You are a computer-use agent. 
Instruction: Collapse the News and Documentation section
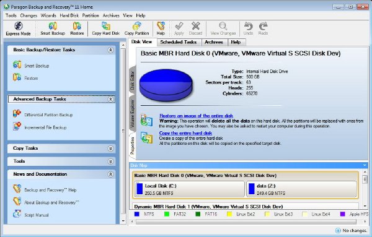110,175
